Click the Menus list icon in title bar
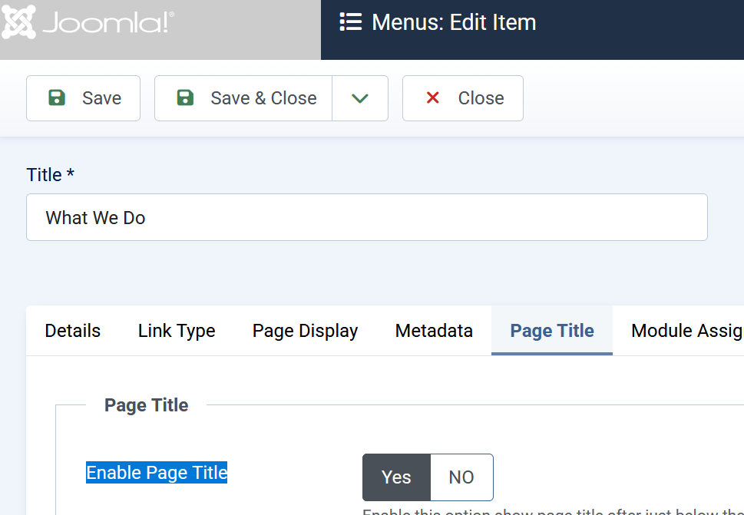 351,22
